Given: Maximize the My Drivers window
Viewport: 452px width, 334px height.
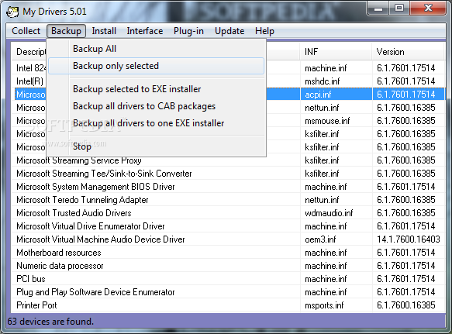Looking at the screenshot, I should (x=399, y=9).
